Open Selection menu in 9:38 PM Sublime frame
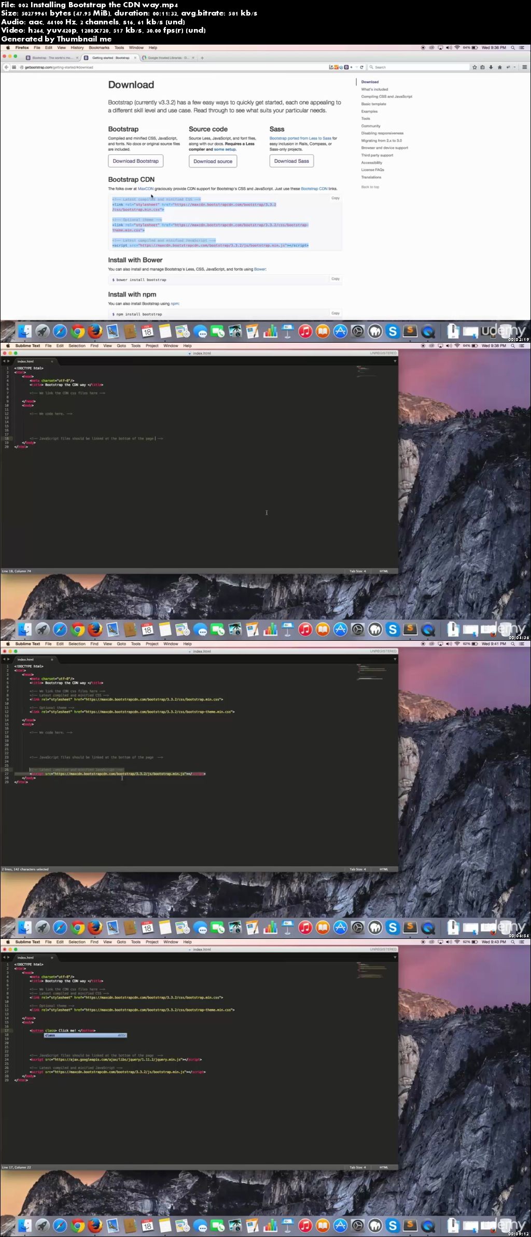The height and width of the screenshot is (1237, 531). [x=77, y=346]
